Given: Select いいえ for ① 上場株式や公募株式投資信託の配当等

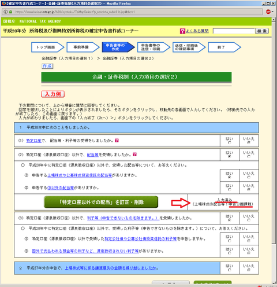Looking at the screenshot, I should [249, 177].
